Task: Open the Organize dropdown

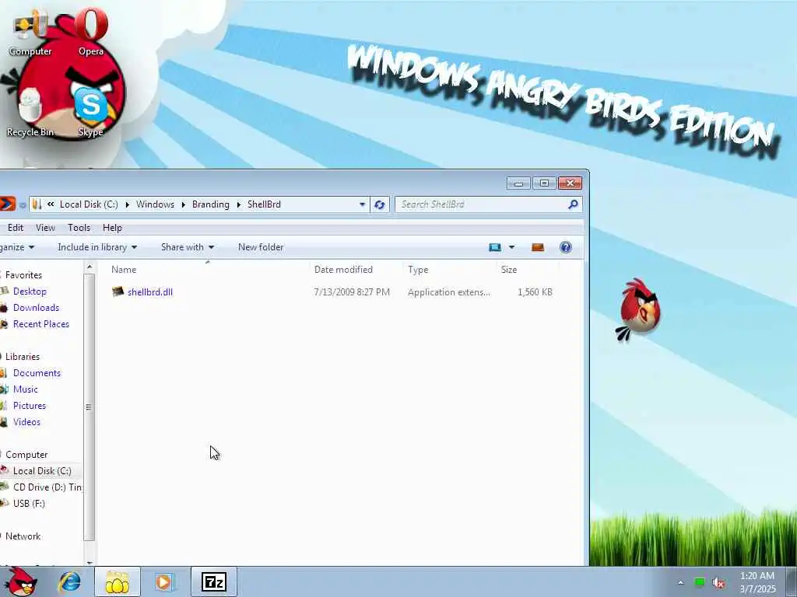Action: [17, 247]
